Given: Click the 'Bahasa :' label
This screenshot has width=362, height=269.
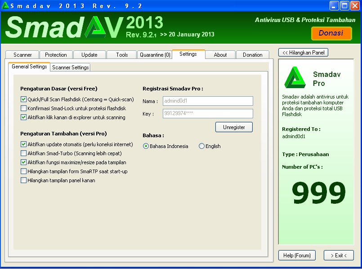Looking at the screenshot, I should pyautogui.click(x=153, y=135).
